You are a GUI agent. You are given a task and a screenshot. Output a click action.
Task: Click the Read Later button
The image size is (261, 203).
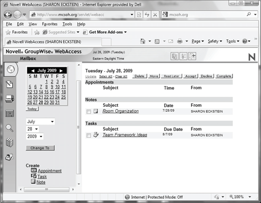(x=172, y=76)
